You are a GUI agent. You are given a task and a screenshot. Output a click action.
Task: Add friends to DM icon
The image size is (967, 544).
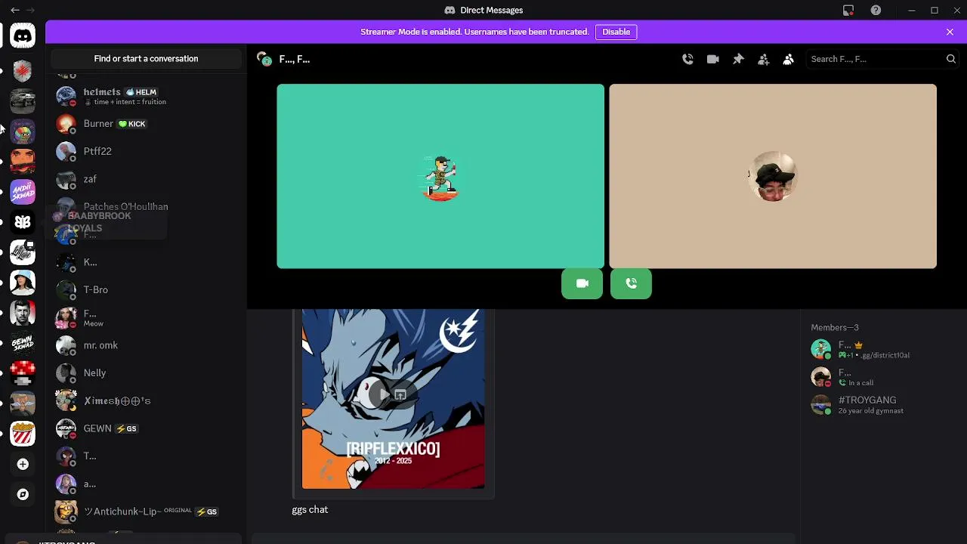coord(763,59)
